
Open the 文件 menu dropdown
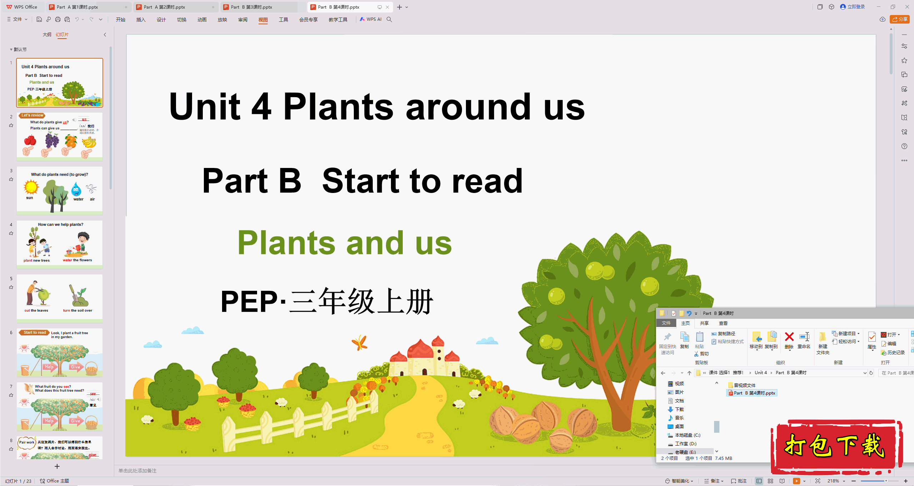[x=17, y=19]
